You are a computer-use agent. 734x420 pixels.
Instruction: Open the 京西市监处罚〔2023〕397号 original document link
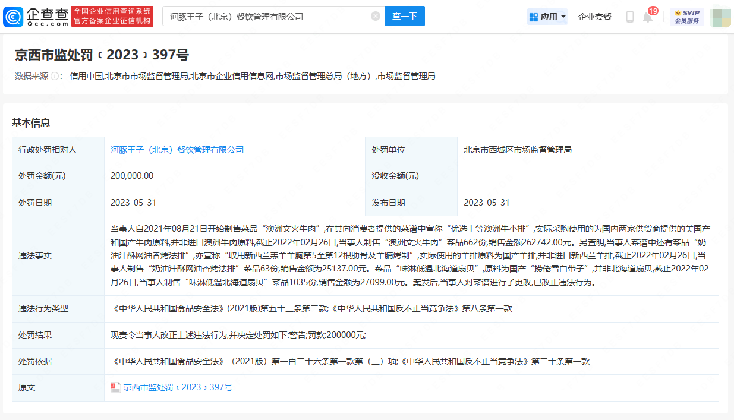pos(178,387)
